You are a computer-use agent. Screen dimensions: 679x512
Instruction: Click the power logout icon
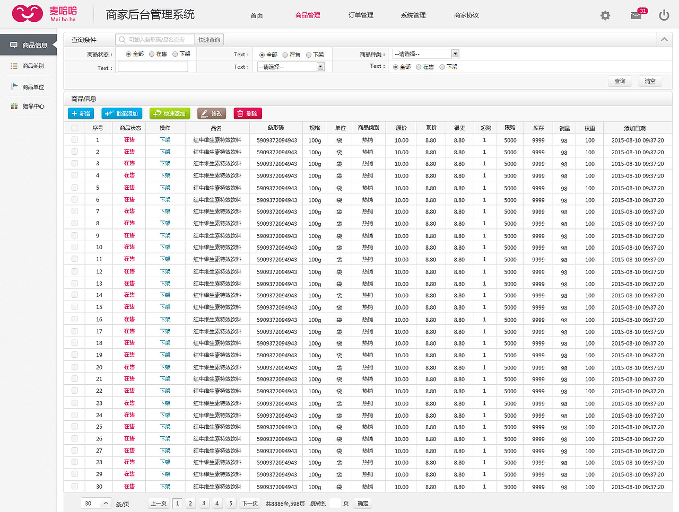[x=664, y=15]
